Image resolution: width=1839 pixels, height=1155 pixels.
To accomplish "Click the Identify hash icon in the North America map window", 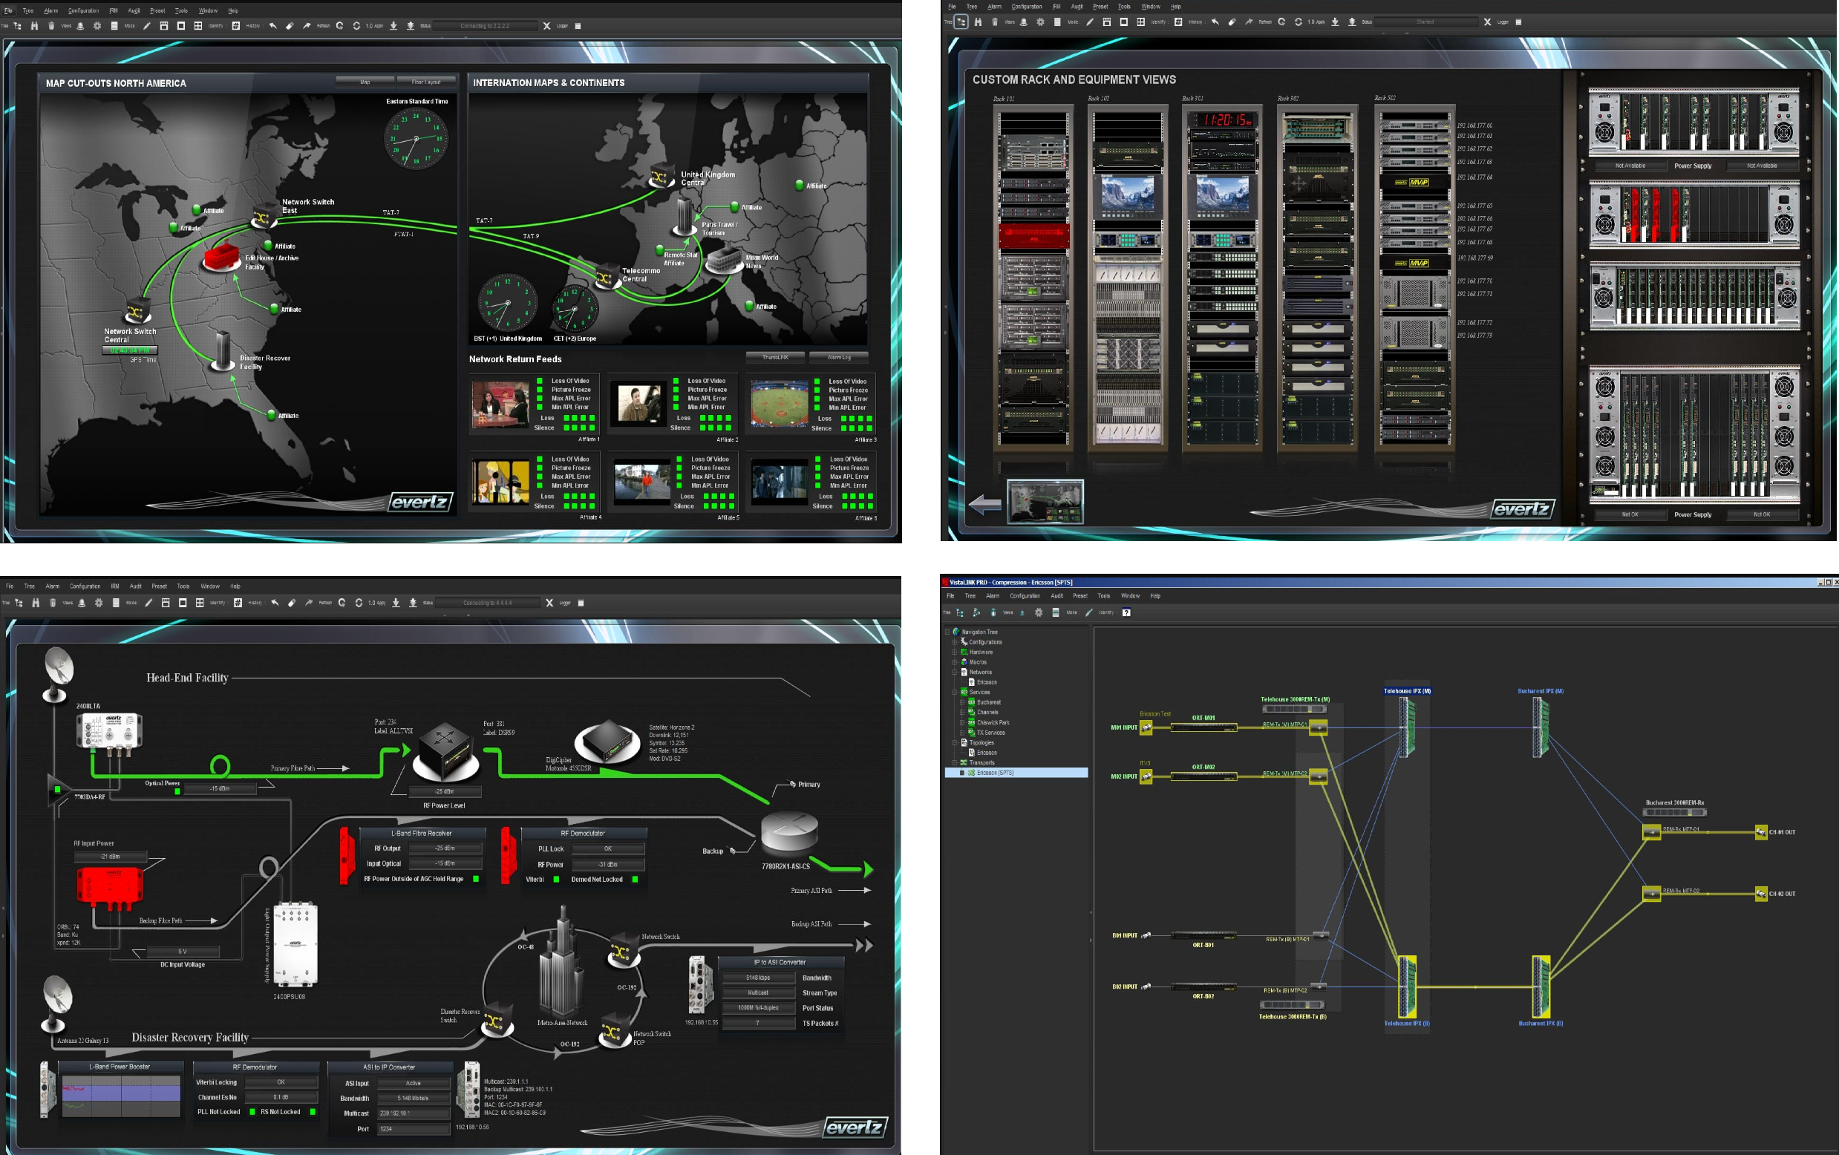I will [x=236, y=26].
